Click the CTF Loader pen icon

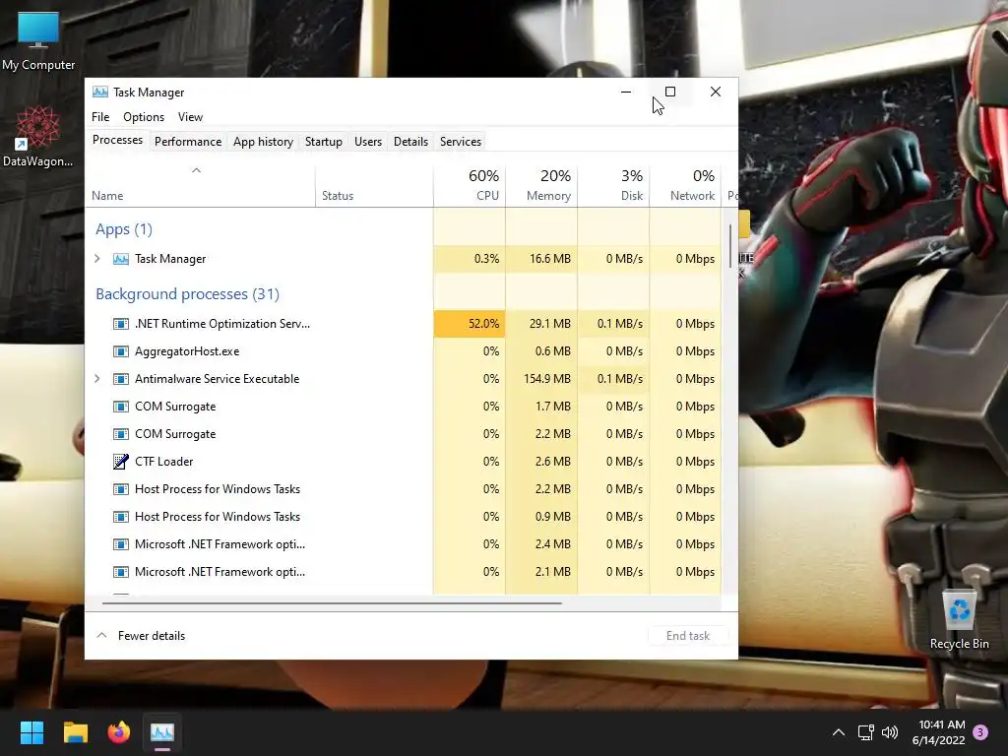[x=121, y=462]
